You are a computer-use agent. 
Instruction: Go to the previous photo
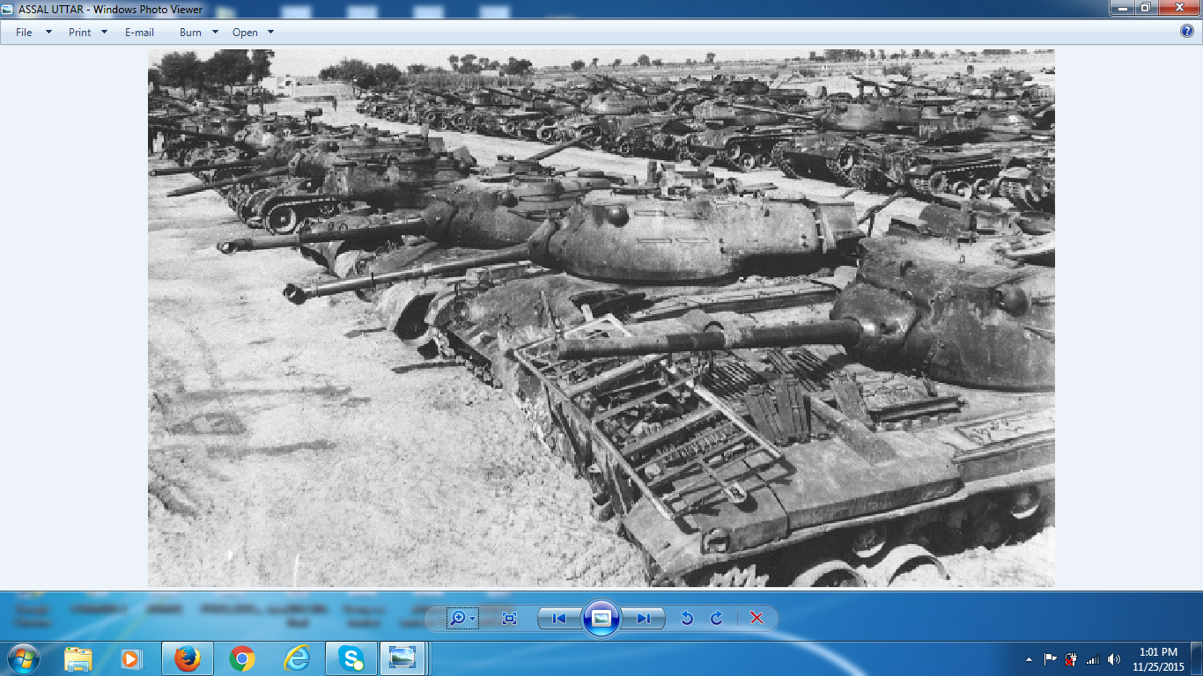click(x=559, y=619)
